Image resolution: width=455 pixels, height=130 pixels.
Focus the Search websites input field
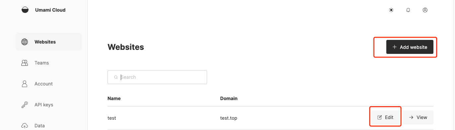pos(157,77)
